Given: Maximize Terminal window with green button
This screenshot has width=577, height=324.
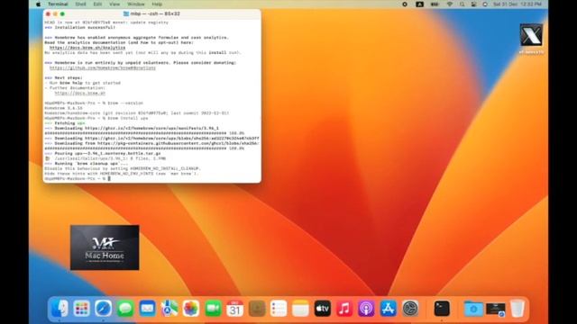Looking at the screenshot, I should click(x=62, y=13).
